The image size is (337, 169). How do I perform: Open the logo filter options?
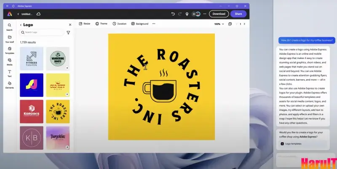[x=68, y=32]
